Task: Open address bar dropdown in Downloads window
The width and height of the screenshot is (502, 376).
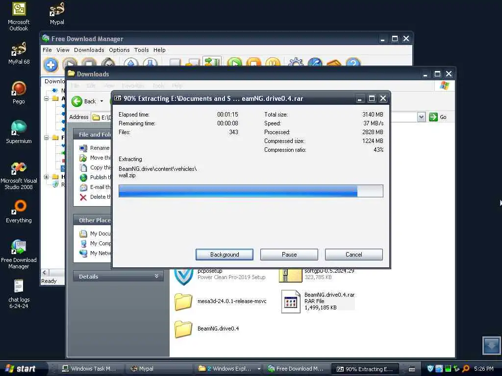Action: coord(421,117)
